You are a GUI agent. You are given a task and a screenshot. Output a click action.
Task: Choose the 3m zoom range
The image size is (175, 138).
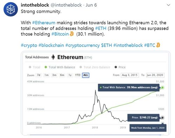54,75
